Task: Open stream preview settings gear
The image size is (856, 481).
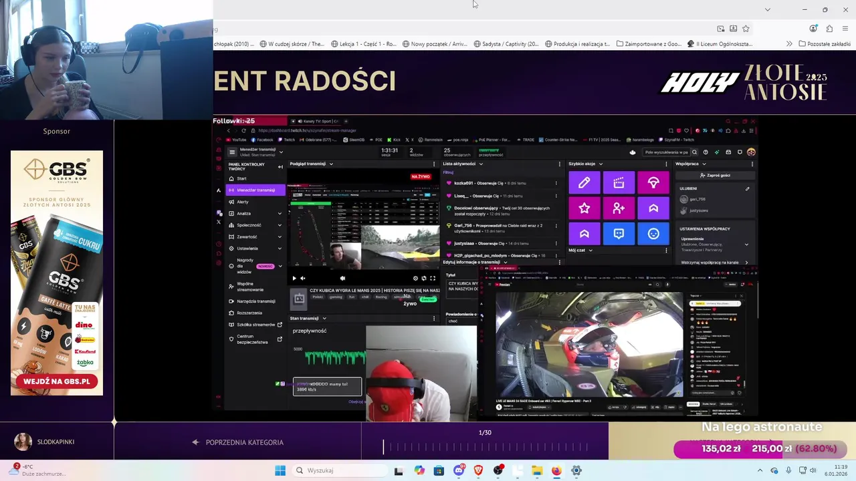Action: click(415, 278)
